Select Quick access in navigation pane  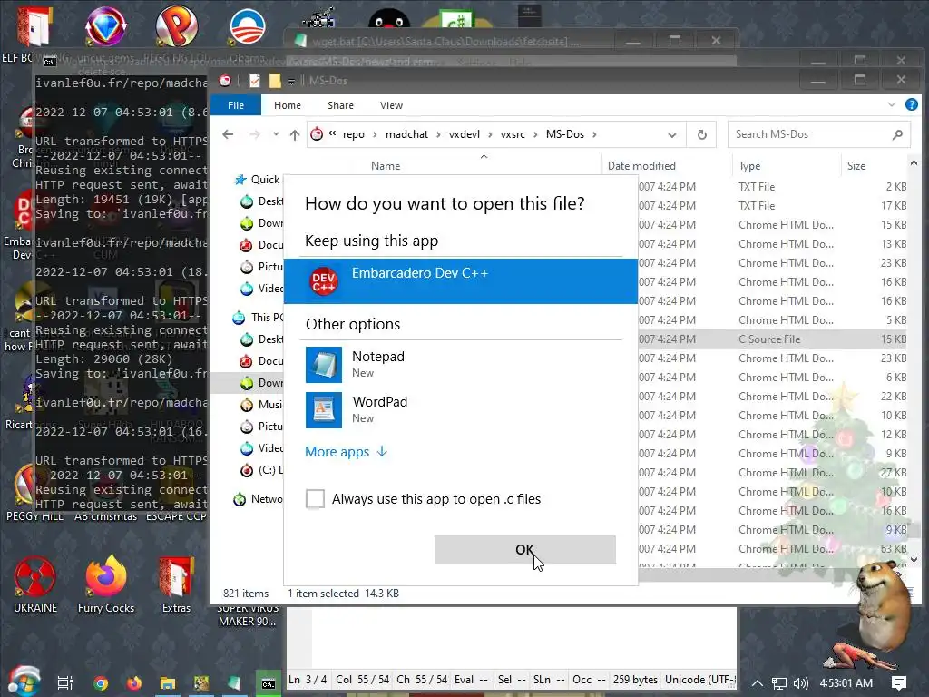pos(259,180)
